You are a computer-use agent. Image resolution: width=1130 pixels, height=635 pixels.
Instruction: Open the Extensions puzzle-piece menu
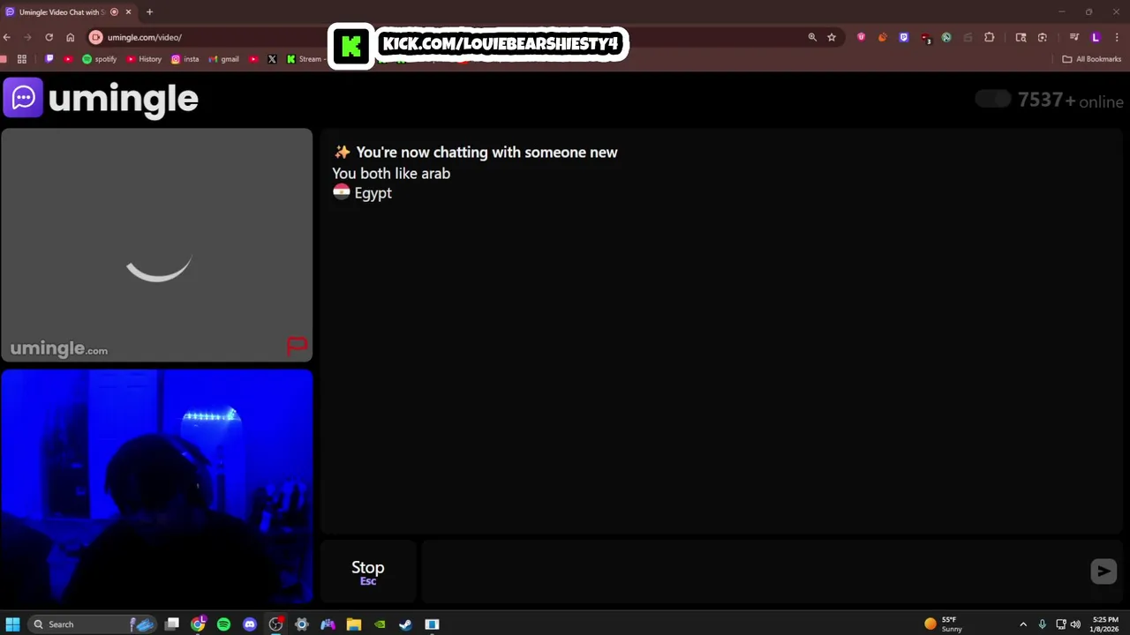tap(989, 37)
